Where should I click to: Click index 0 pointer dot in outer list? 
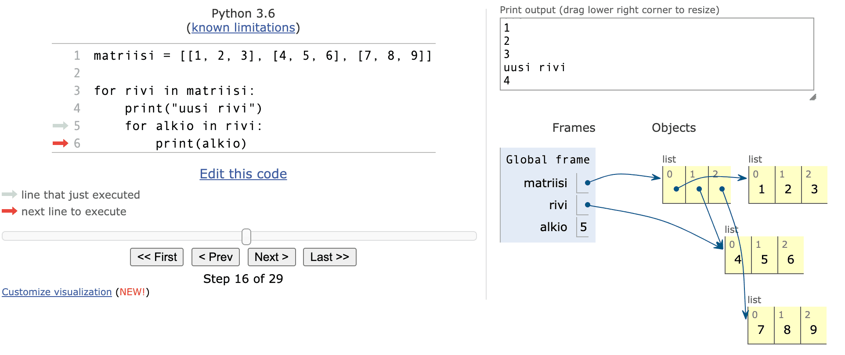[676, 189]
